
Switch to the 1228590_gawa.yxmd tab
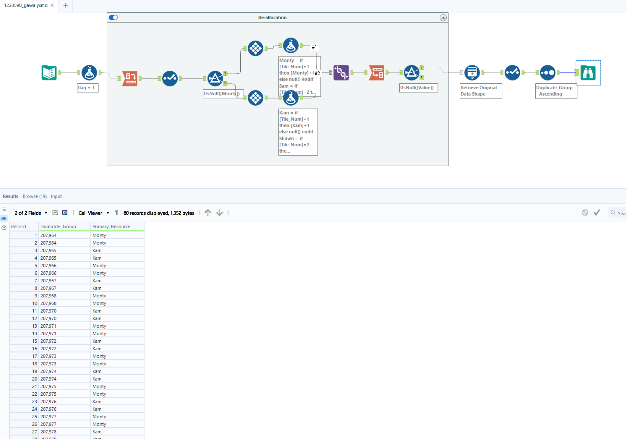(26, 5)
